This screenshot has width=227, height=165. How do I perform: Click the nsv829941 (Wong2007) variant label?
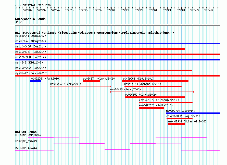click(x=31, y=36)
